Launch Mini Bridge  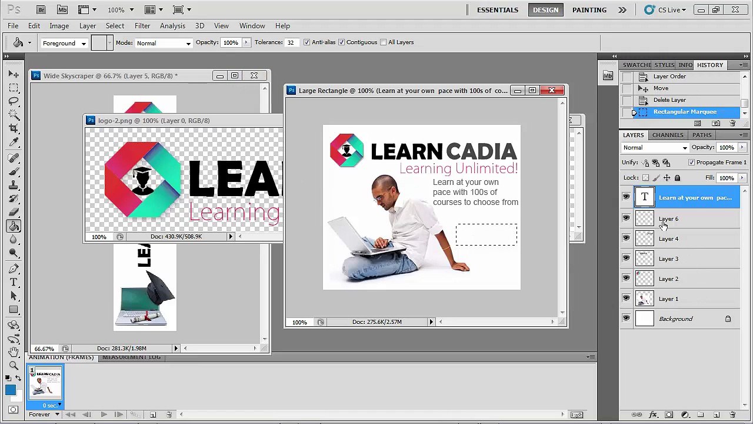point(62,10)
